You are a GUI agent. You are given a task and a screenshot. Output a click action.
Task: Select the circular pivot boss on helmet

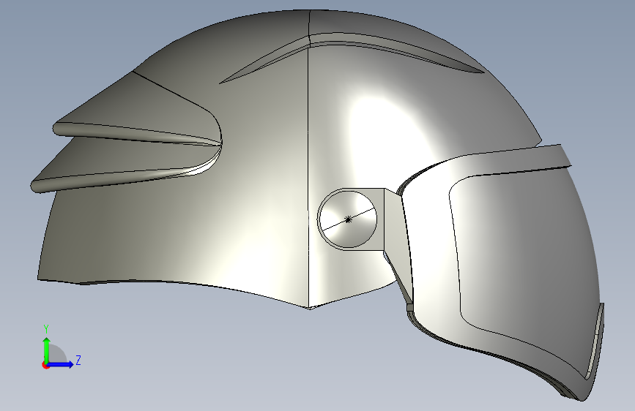(x=348, y=219)
